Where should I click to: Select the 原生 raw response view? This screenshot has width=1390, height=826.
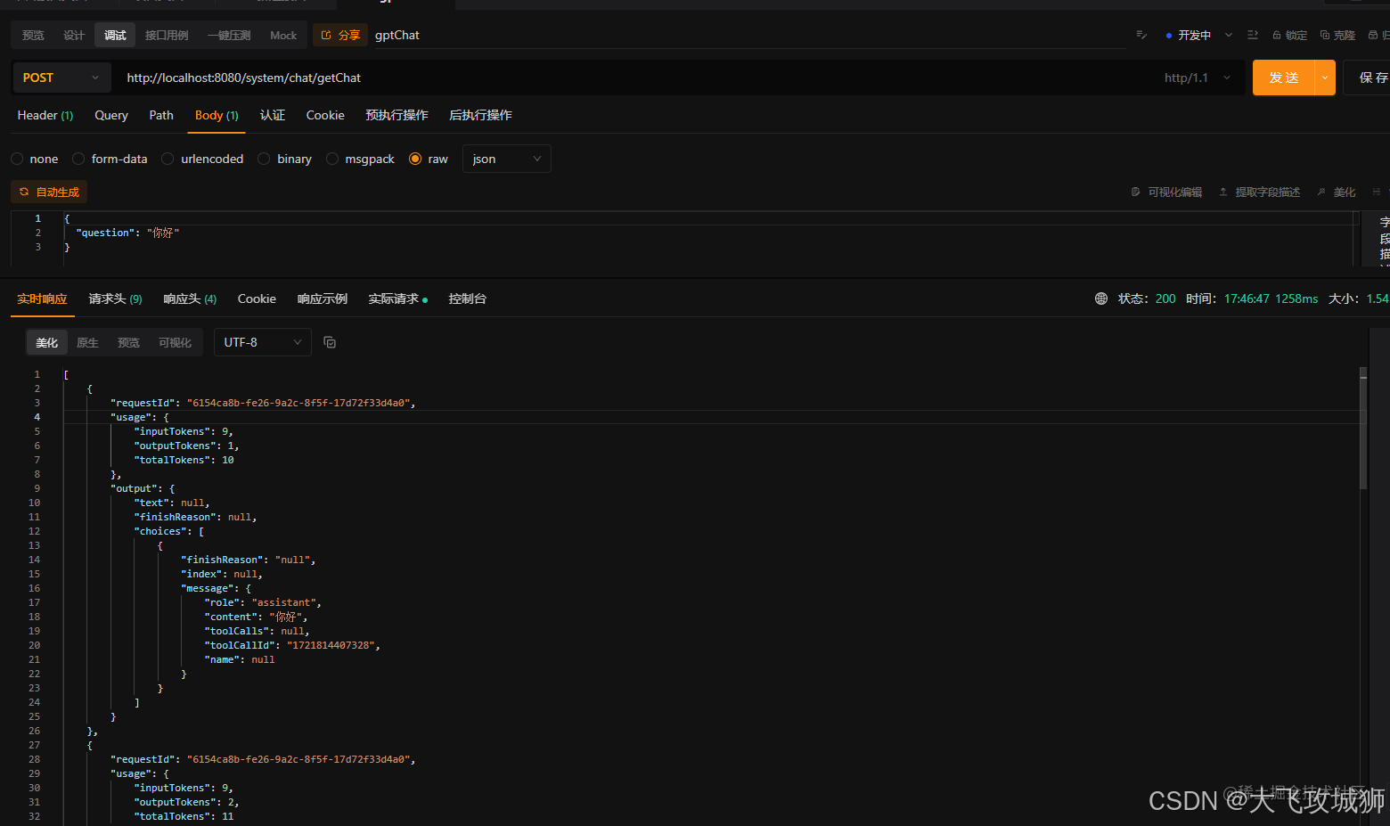point(87,342)
